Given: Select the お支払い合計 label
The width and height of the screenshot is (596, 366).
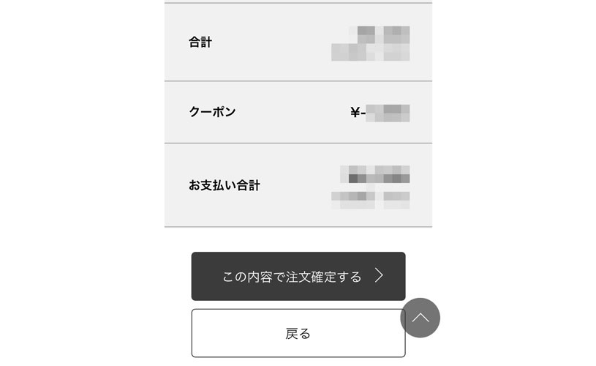Looking at the screenshot, I should [x=225, y=185].
